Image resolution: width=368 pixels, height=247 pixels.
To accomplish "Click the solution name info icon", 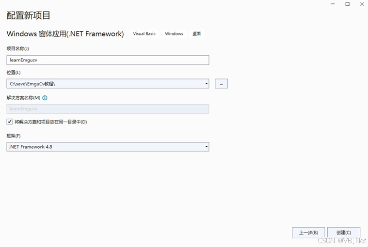I will 45,98.
